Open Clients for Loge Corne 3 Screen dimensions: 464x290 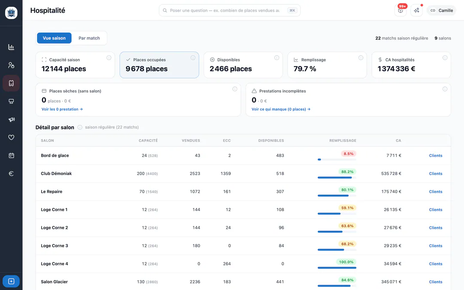(436, 246)
